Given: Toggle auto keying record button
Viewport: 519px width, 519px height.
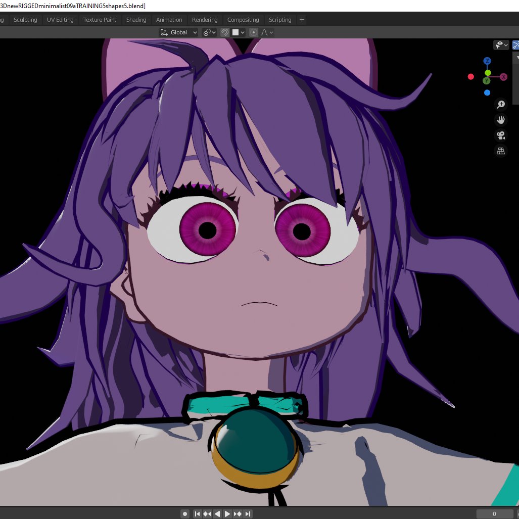Looking at the screenshot, I should (x=185, y=514).
